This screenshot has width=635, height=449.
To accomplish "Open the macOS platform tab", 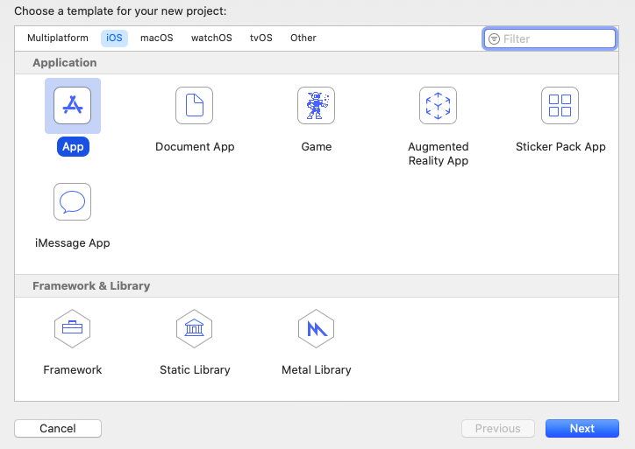I will pos(157,38).
